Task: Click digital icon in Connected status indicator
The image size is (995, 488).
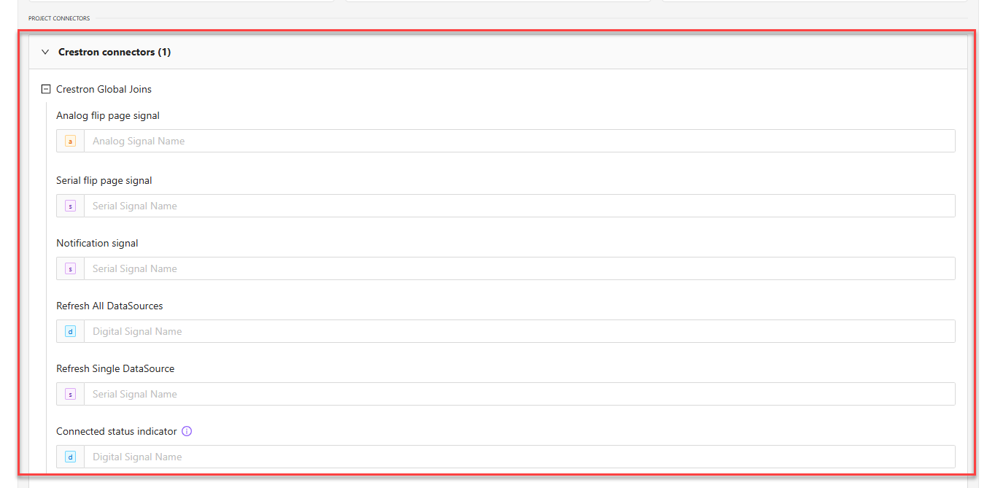Action: click(x=71, y=457)
